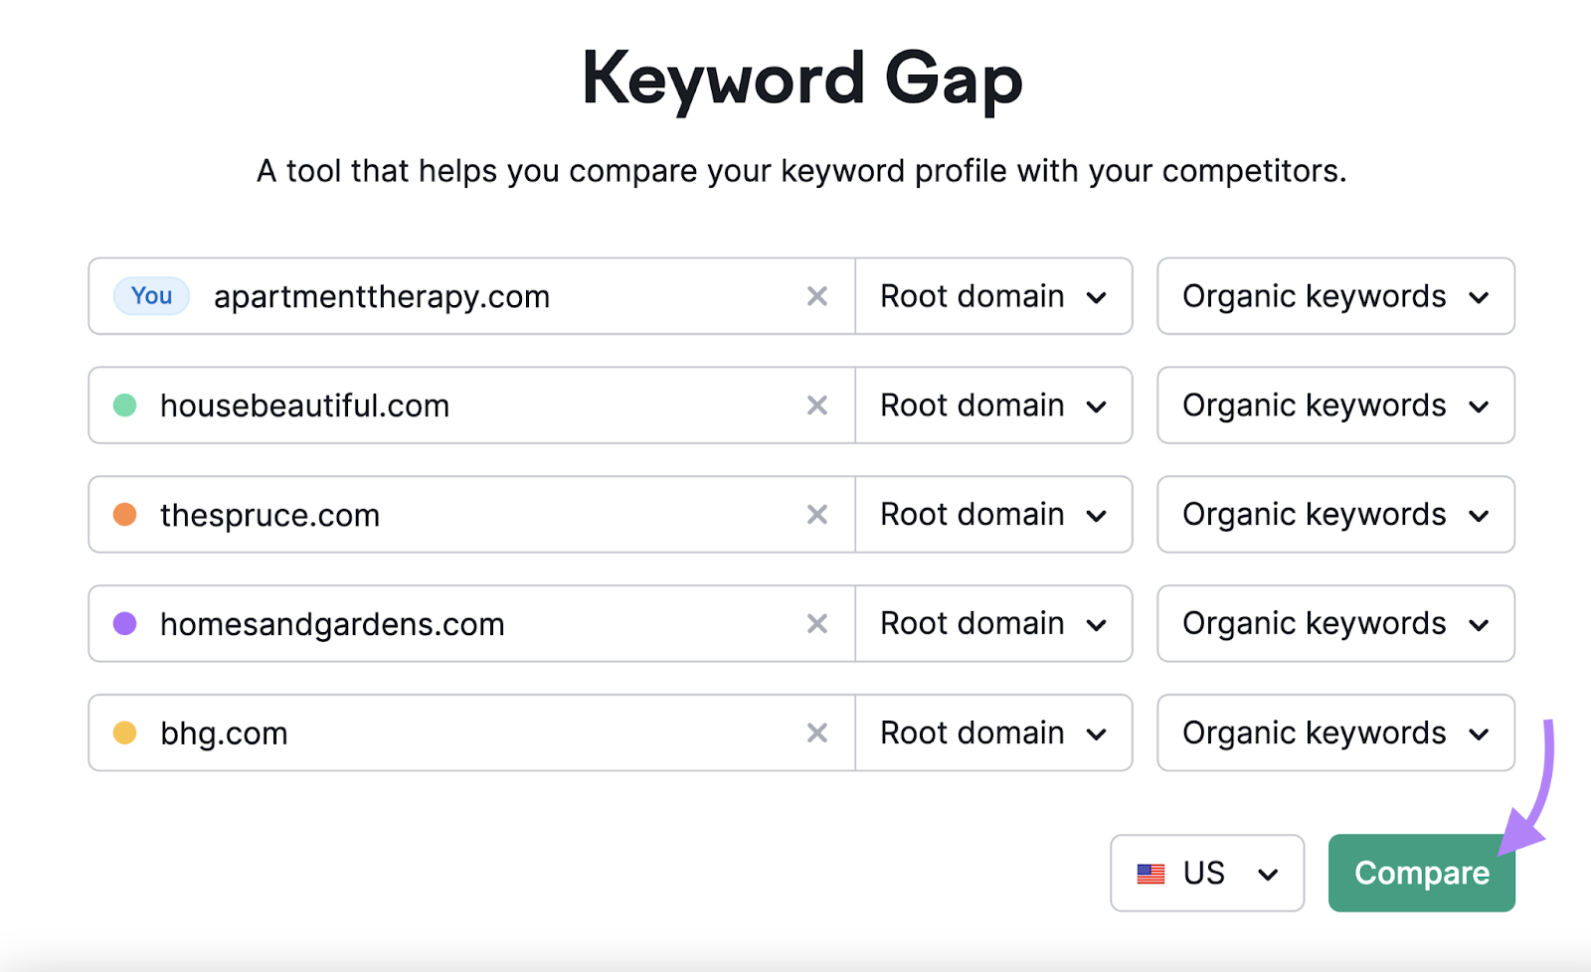Click the X to remove apartmenttherapy.com
1591x972 pixels.
816,295
